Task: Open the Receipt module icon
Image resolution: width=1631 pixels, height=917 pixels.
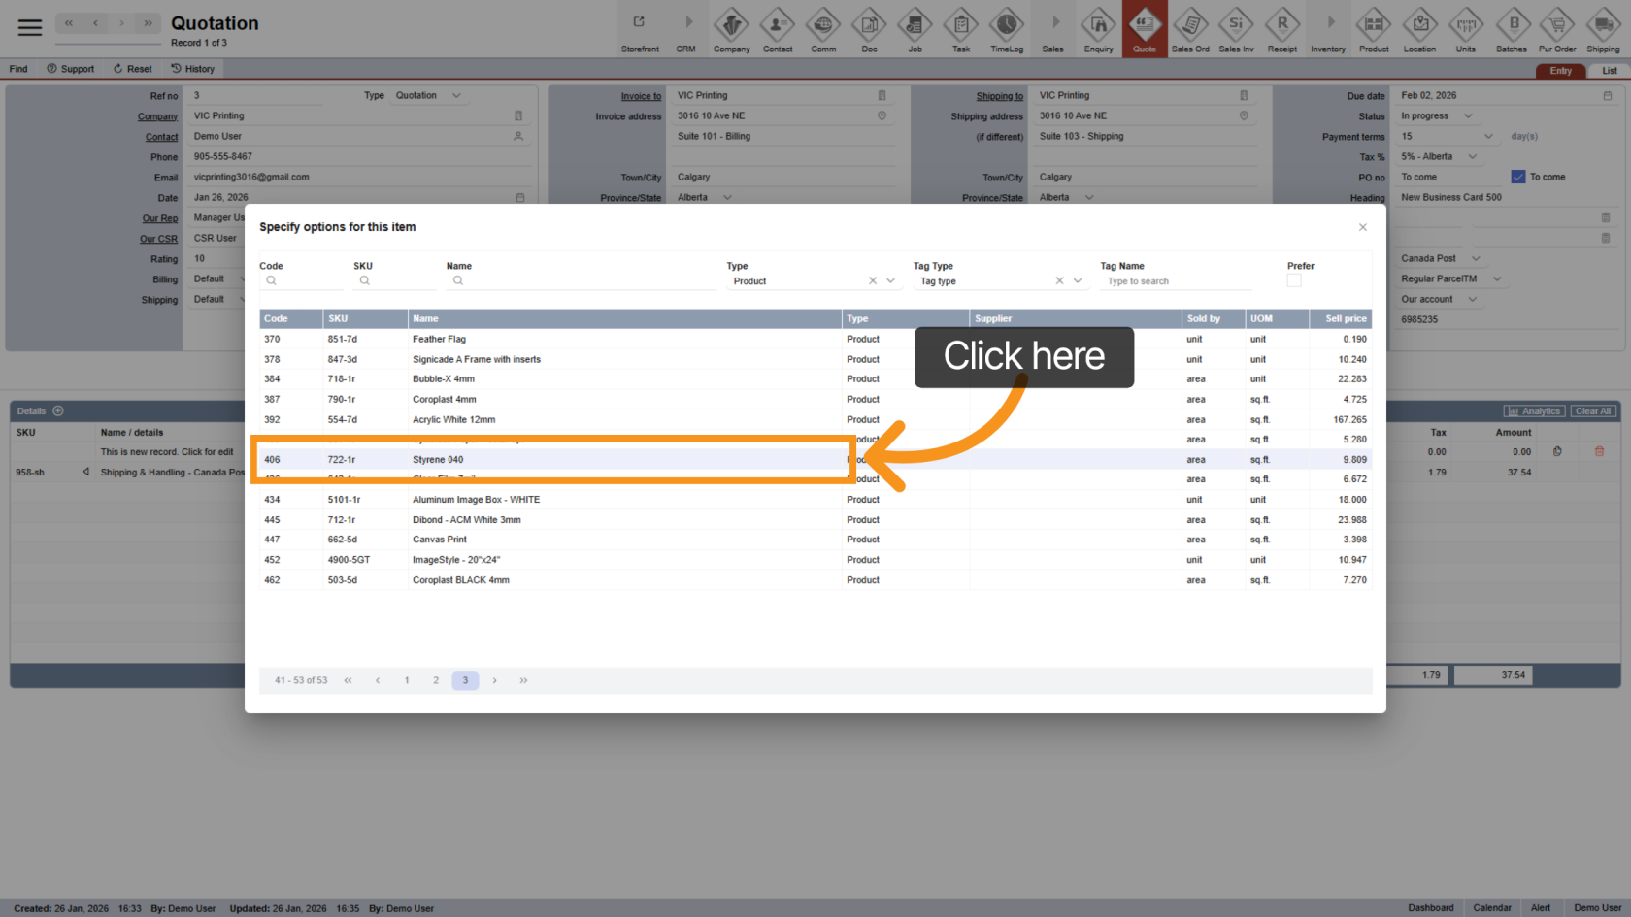Action: pos(1281,25)
